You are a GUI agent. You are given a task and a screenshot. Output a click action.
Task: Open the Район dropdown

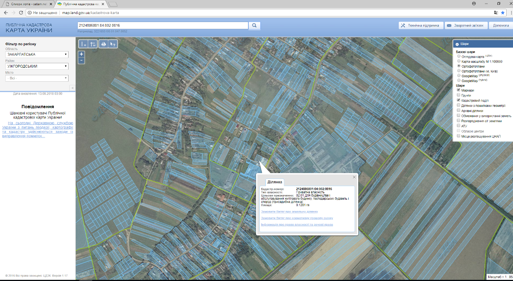tap(37, 66)
